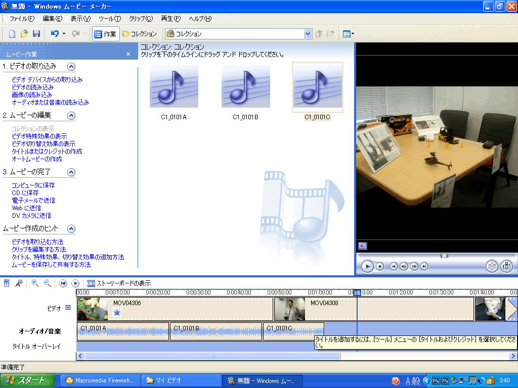This screenshot has height=388, width=518.
Task: Click the preview seek bar green handle
Action: 444,256
